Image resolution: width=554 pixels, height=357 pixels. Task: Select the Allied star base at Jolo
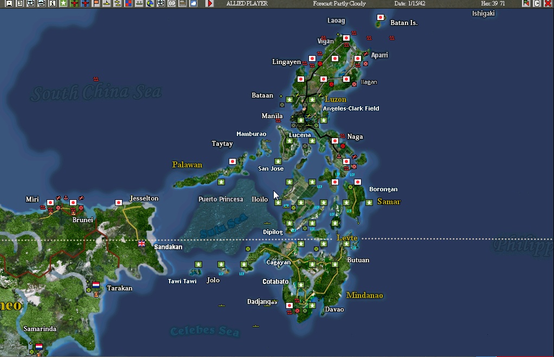pyautogui.click(x=221, y=264)
